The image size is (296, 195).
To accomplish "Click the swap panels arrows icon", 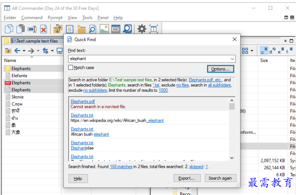I will pyautogui.click(x=45, y=51).
